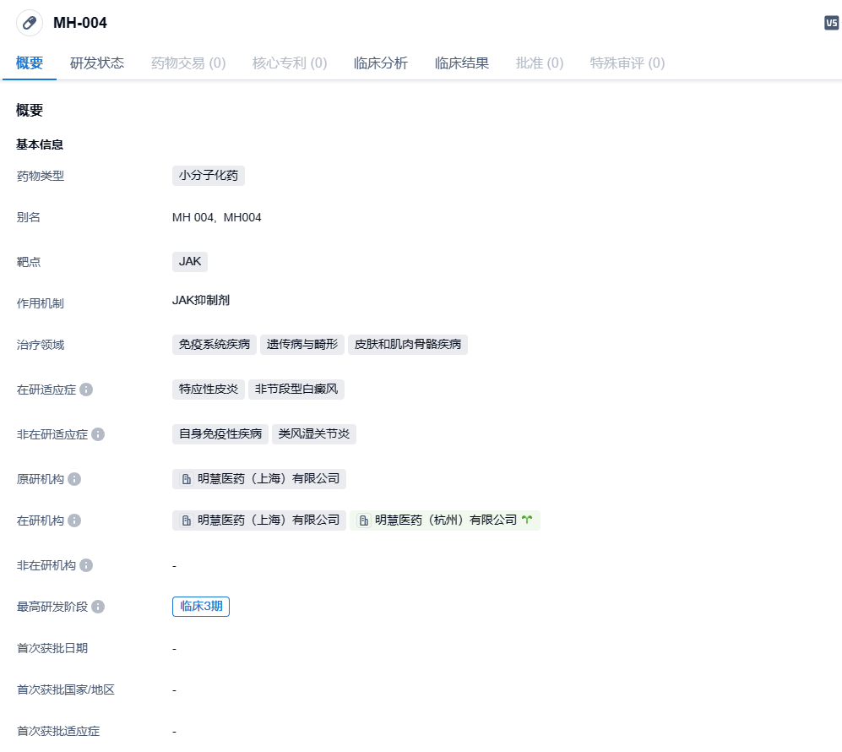This screenshot has height=752, width=842.
Task: Go to the 临床结果 tab
Action: (462, 63)
